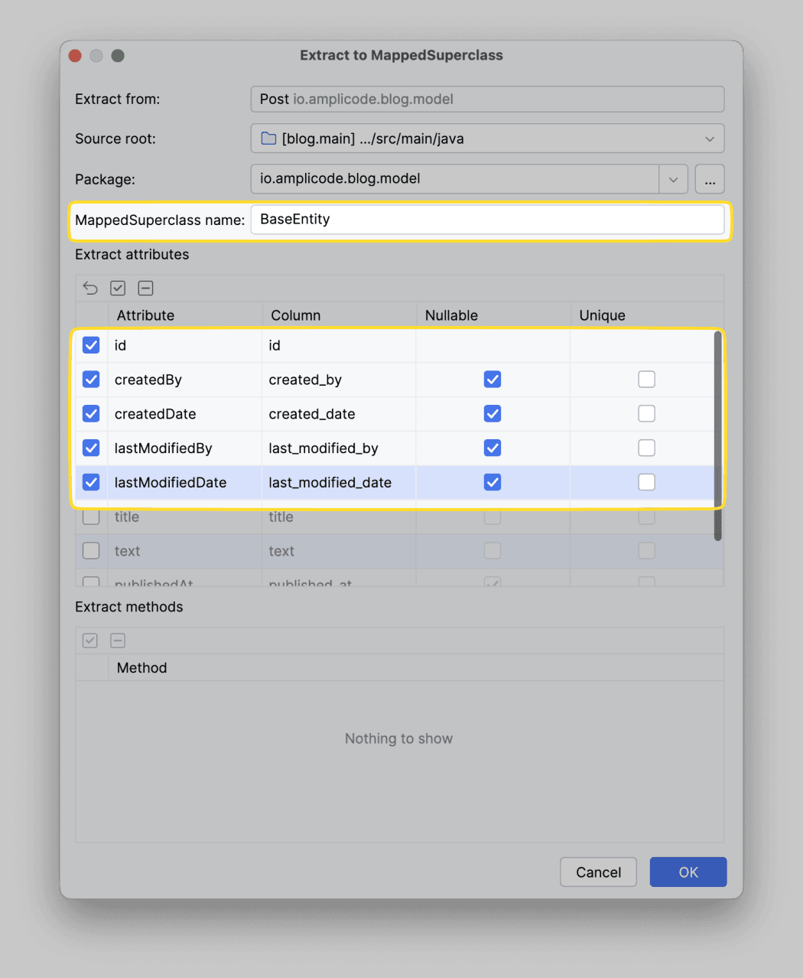Click the Unique checkbox in the text row
The height and width of the screenshot is (978, 803).
tap(647, 551)
